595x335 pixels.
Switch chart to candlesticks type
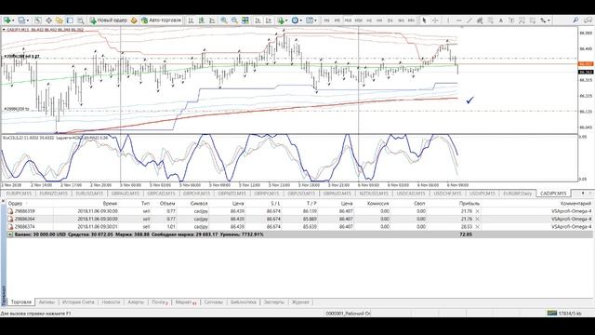(x=202, y=20)
